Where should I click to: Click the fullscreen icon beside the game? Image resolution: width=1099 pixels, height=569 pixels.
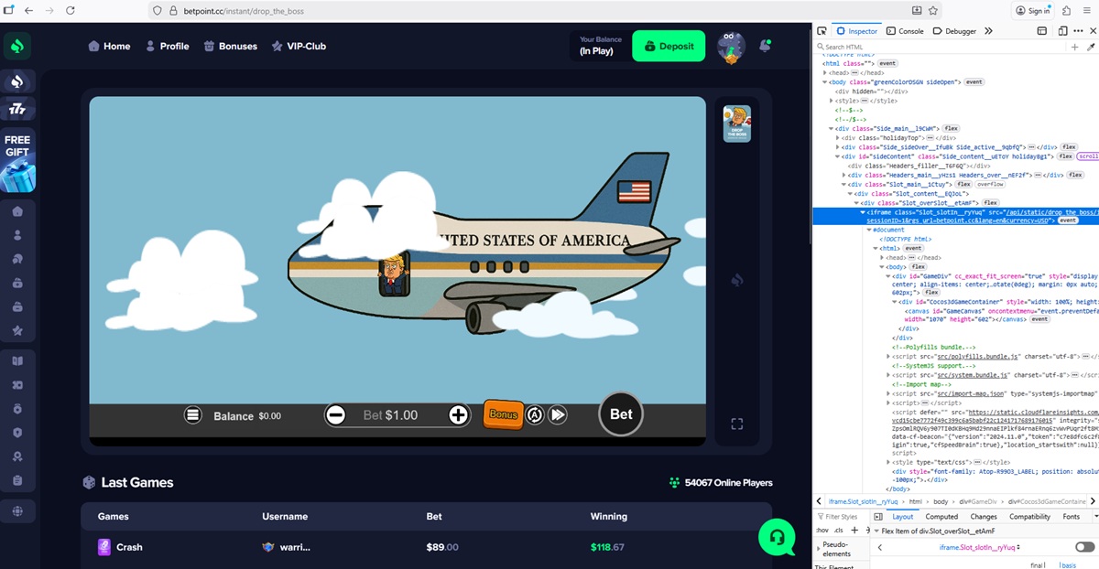tap(736, 424)
